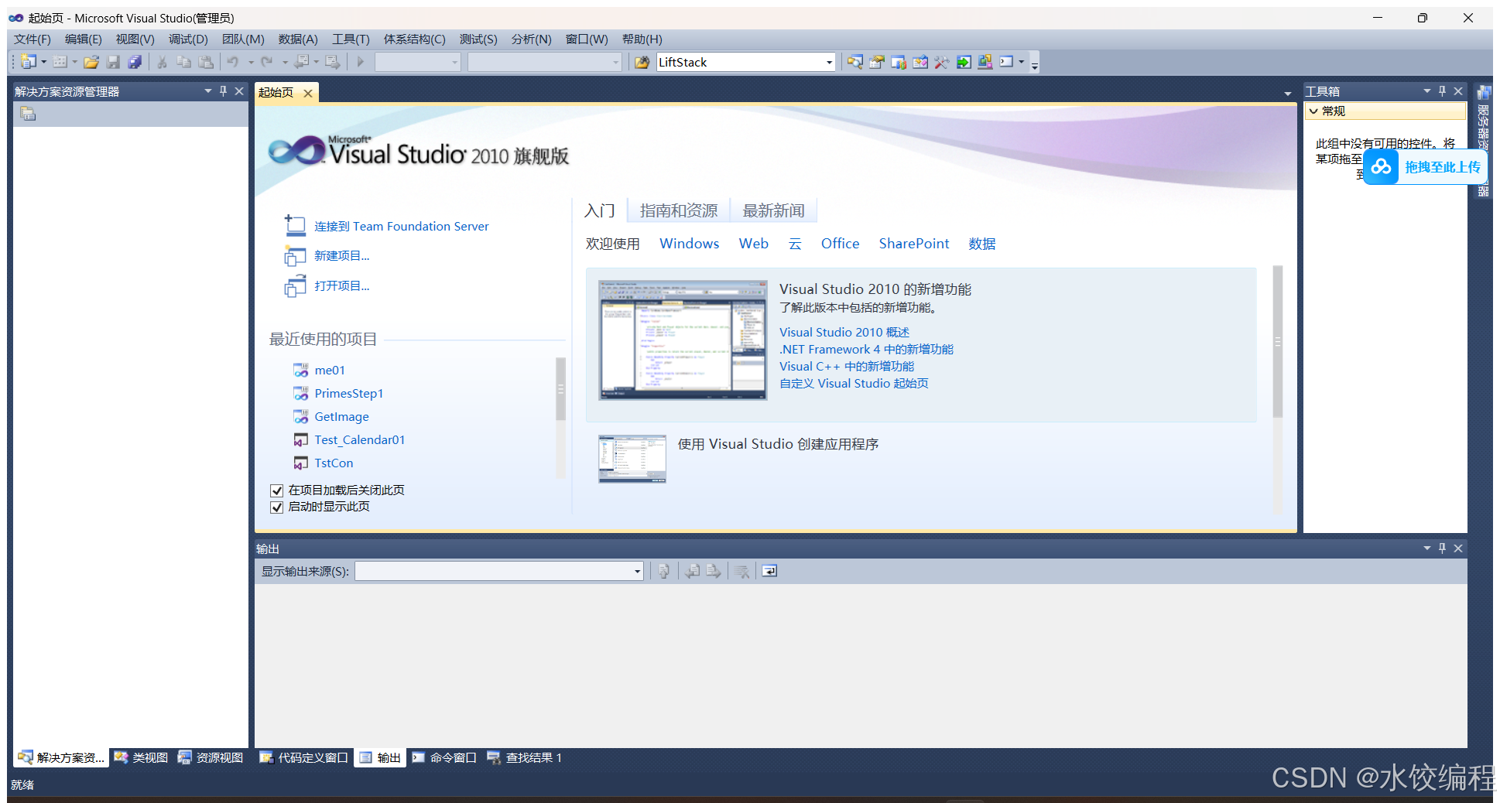The image size is (1500, 803).
Task: Switch to 命令窗口 bottom tab
Action: coord(444,757)
